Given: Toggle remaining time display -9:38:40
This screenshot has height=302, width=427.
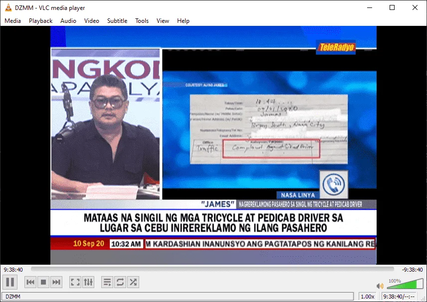Looking at the screenshot, I should pyautogui.click(x=413, y=270).
